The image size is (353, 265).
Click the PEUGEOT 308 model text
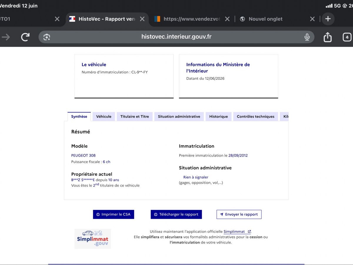coord(83,155)
